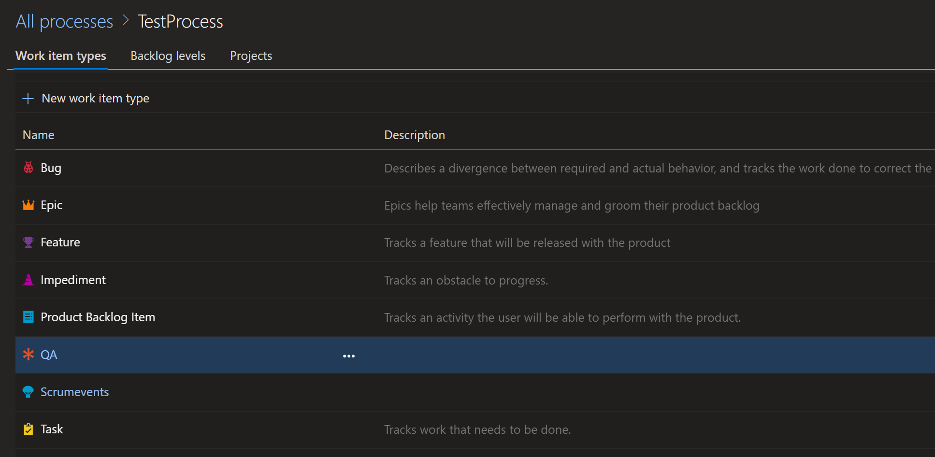Switch to the Projects tab

click(251, 56)
